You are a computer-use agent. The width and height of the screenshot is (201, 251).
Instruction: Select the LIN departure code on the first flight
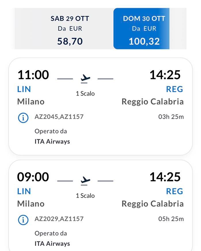click(x=23, y=89)
